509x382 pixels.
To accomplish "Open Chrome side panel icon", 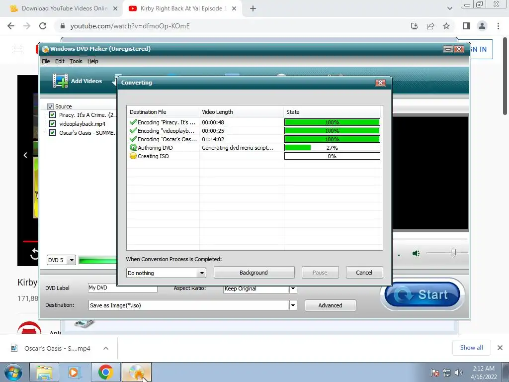I will pos(466,26).
